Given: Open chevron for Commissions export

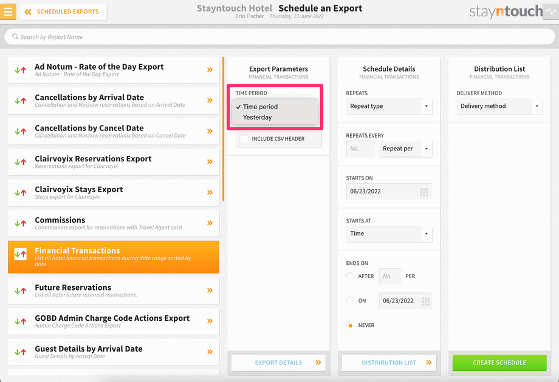Looking at the screenshot, I should pyautogui.click(x=210, y=223).
